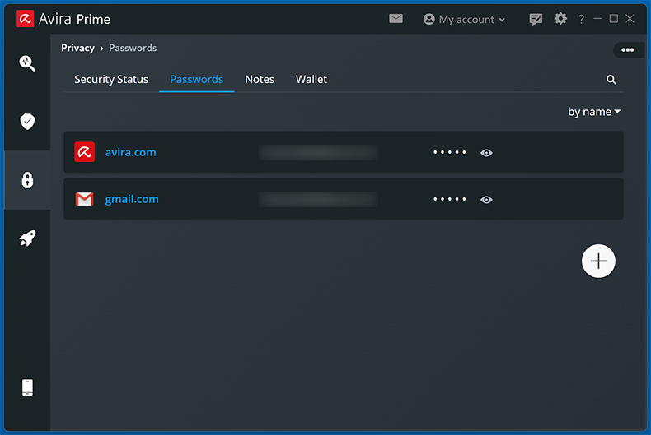651x435 pixels.
Task: Add a new password with plus button
Action: click(598, 261)
